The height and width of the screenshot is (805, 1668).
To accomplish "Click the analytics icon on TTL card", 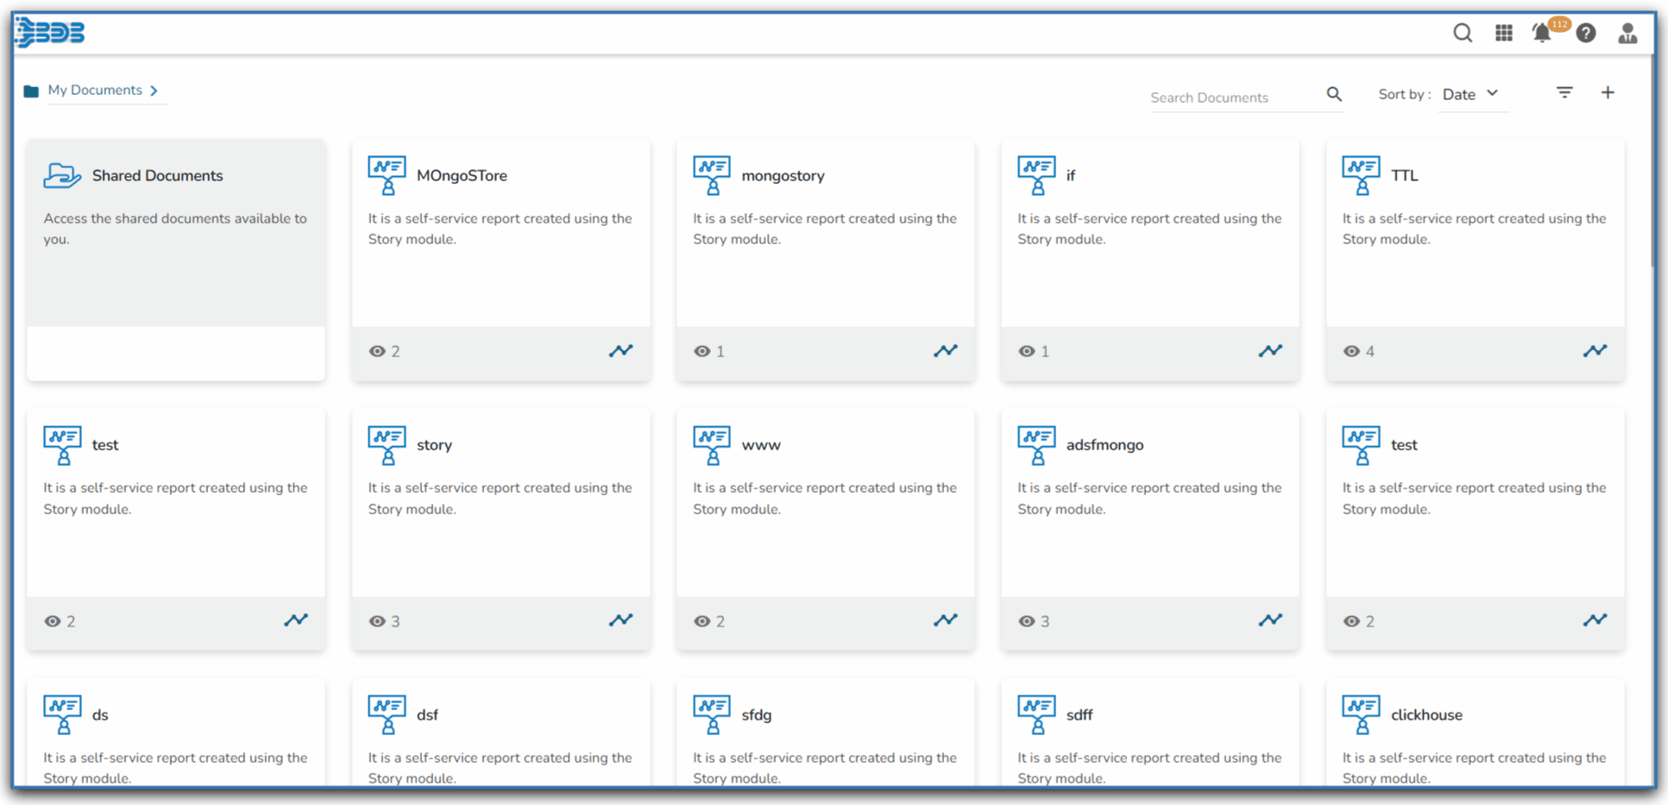I will click(x=1594, y=350).
